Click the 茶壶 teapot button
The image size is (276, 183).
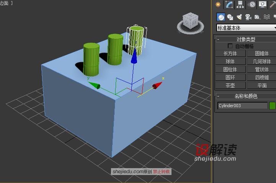[230, 85]
